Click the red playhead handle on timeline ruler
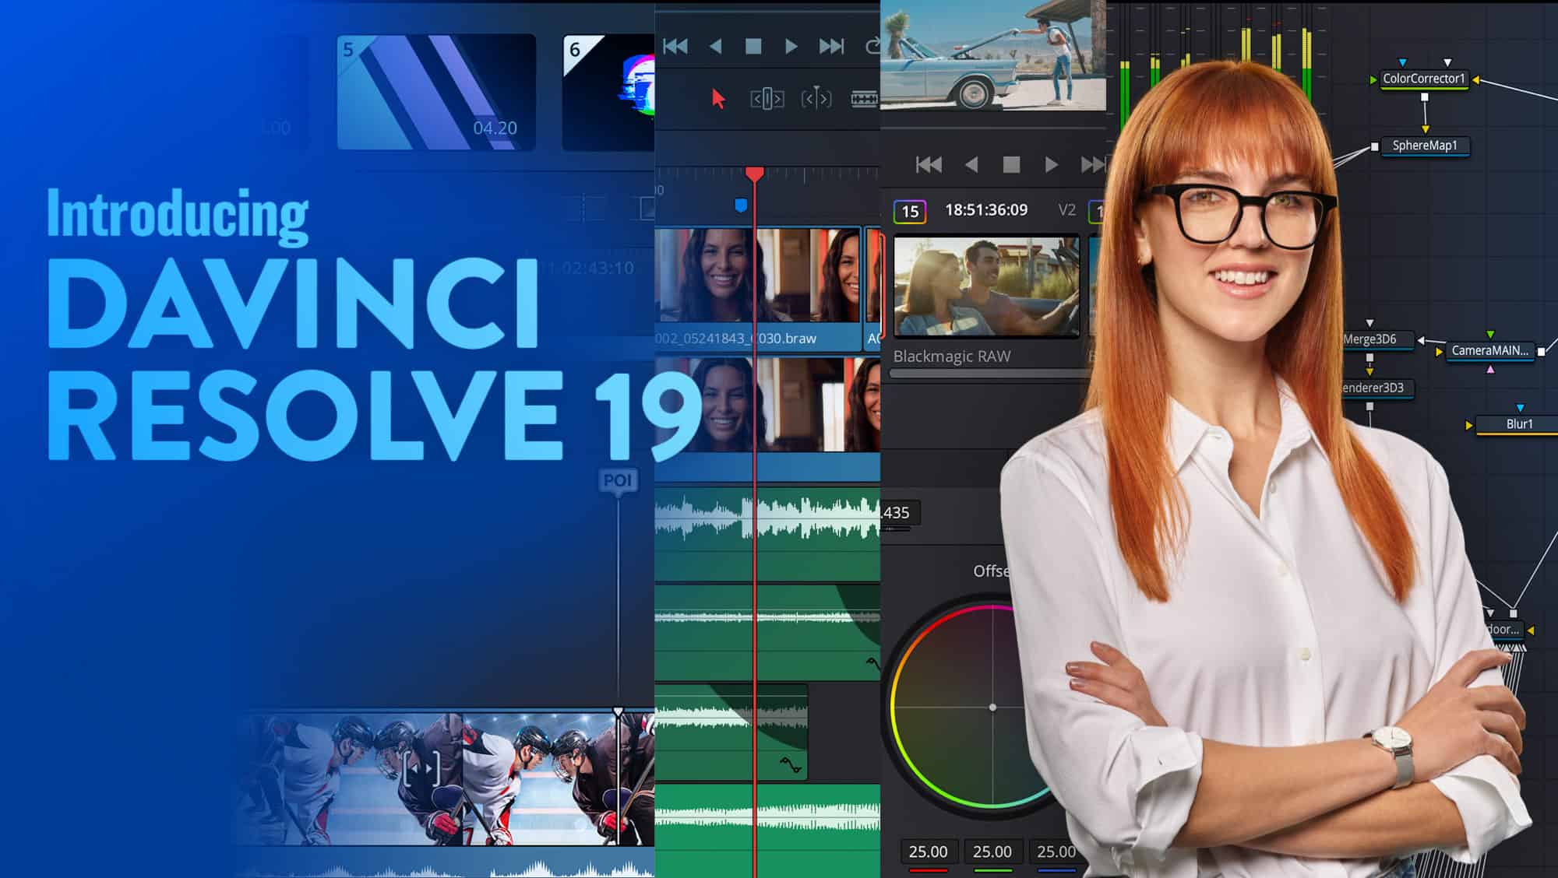The image size is (1558, 878). (754, 174)
